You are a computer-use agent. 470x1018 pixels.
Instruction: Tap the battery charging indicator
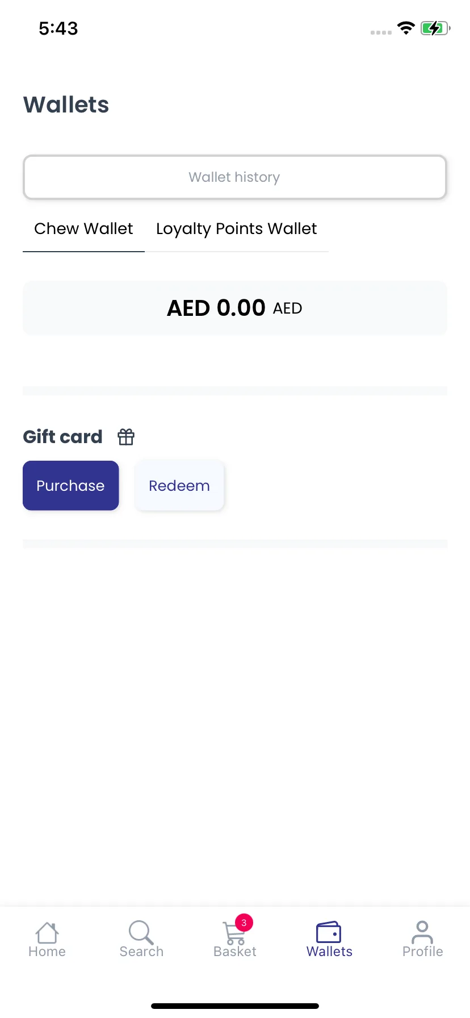click(435, 28)
